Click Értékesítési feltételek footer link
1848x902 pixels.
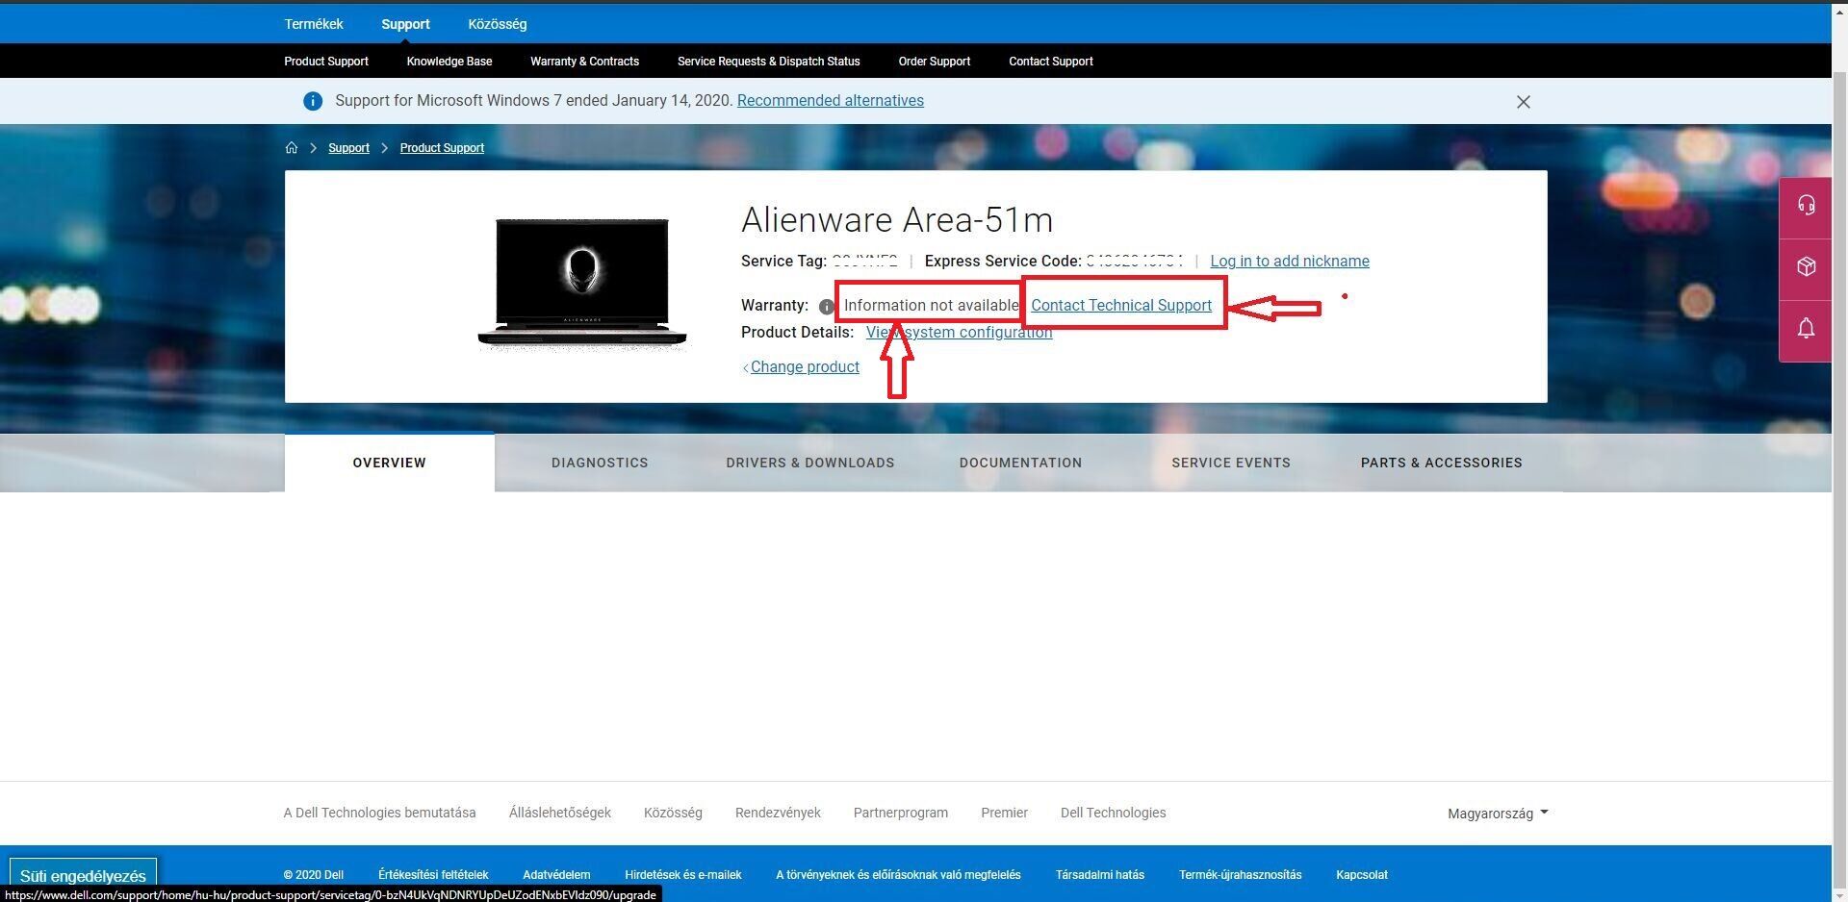433,875
